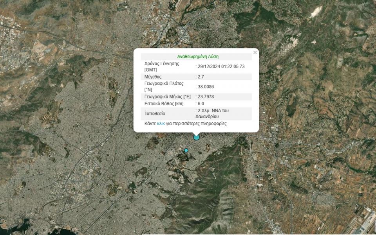
Task: Click the 'Γεωγραφικό Πλάτος [°N]' label
Action: coord(164,86)
